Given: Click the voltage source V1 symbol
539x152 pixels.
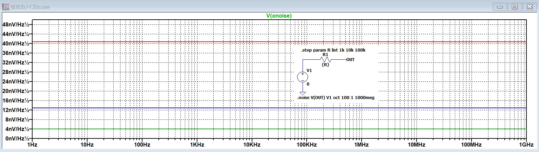Looking at the screenshot, I should tap(303, 77).
